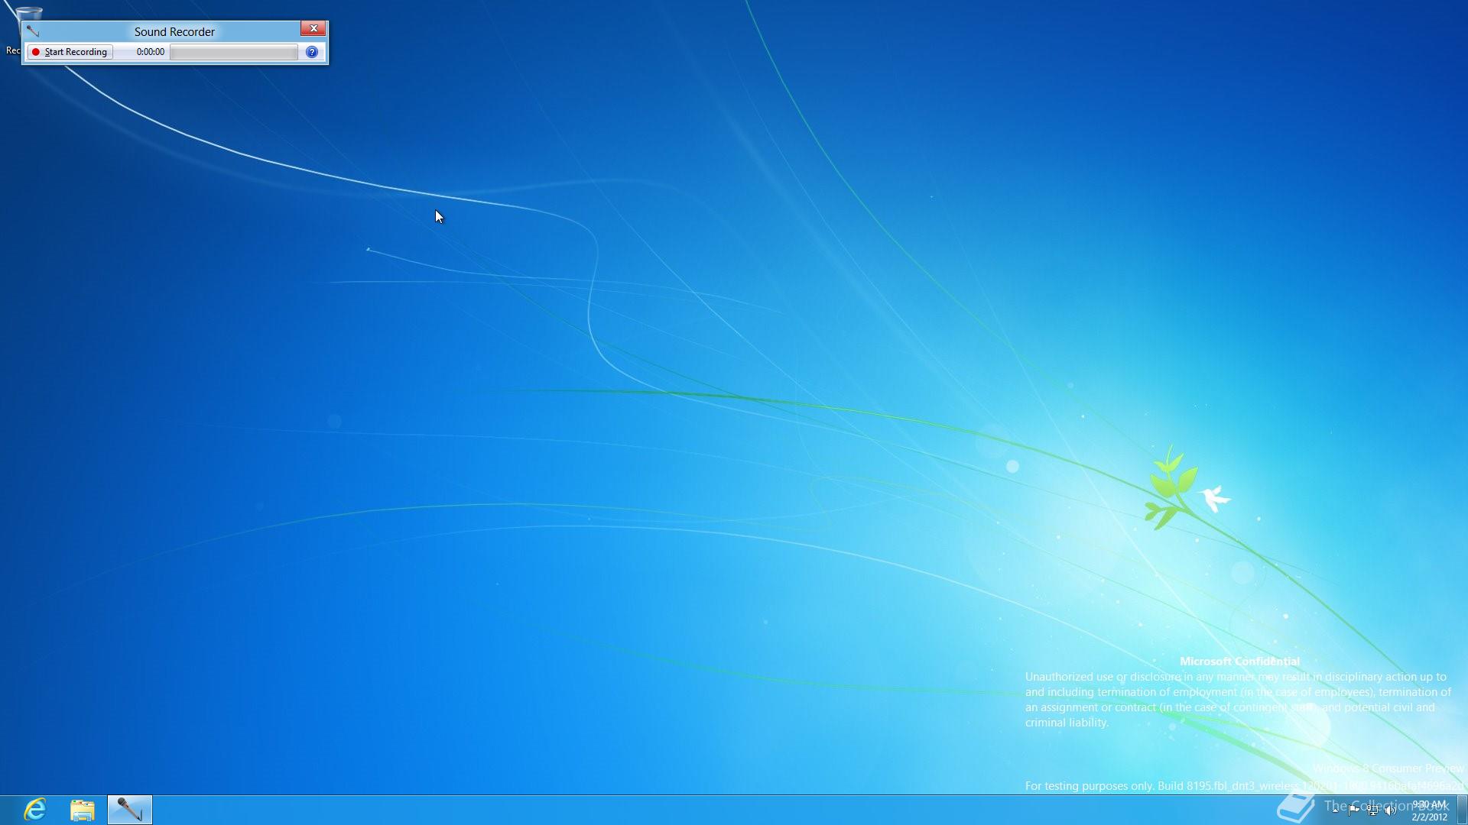Click the Sound Recorder microphone taskbar button

click(129, 809)
